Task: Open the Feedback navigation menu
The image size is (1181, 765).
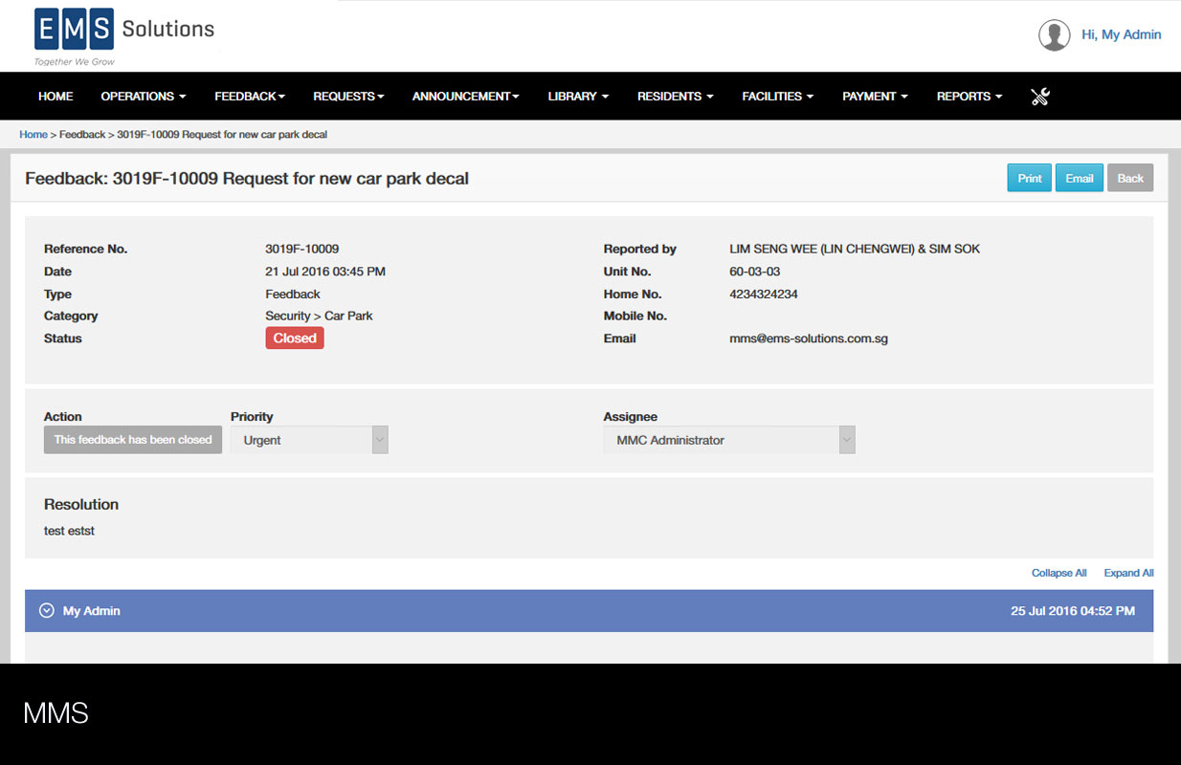Action: click(x=250, y=97)
